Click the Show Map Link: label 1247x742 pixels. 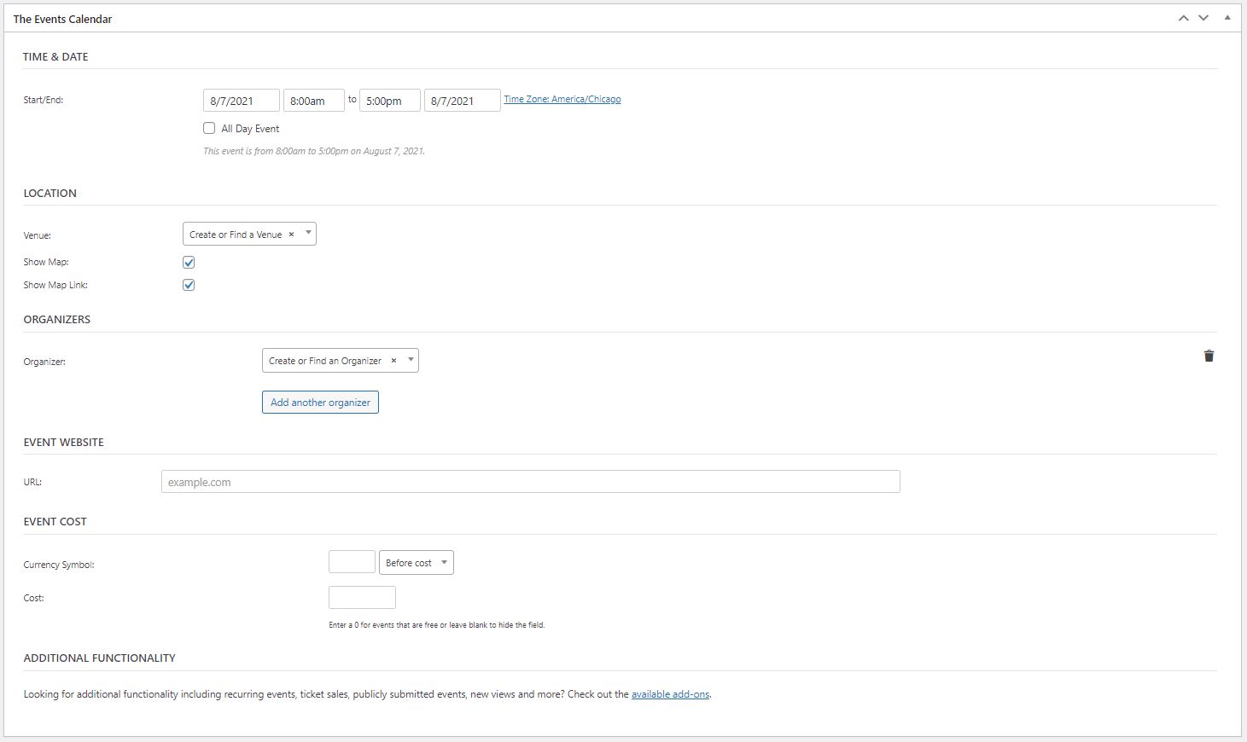click(x=55, y=285)
